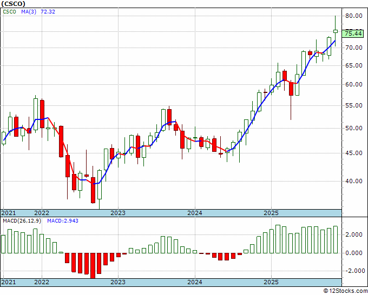Click 2024 on the price chart timeline

point(195,213)
